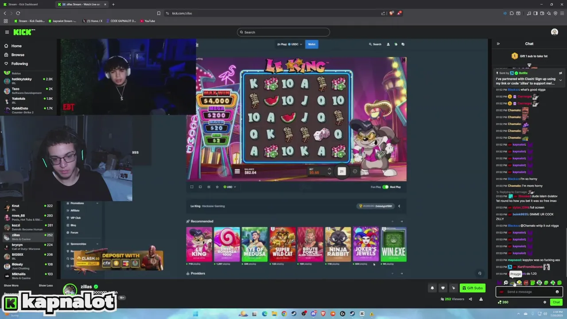Open Windows Start menu
The width and height of the screenshot is (567, 319).
195,314
